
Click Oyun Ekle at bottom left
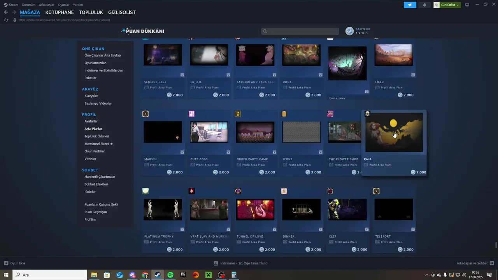pos(15,263)
